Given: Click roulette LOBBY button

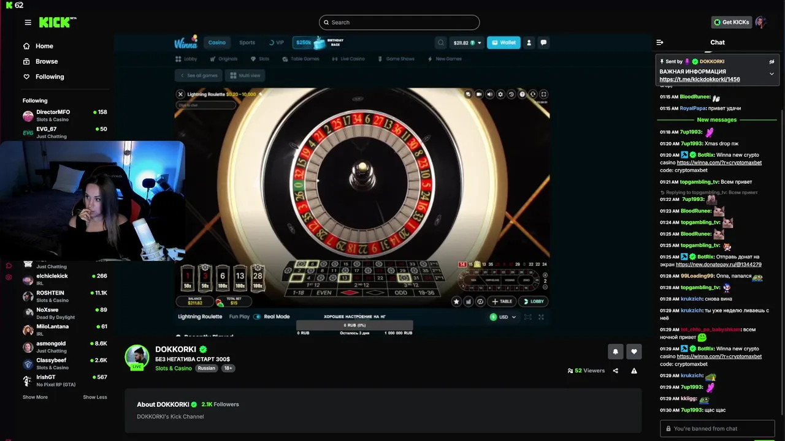Looking at the screenshot, I should click(x=533, y=301).
